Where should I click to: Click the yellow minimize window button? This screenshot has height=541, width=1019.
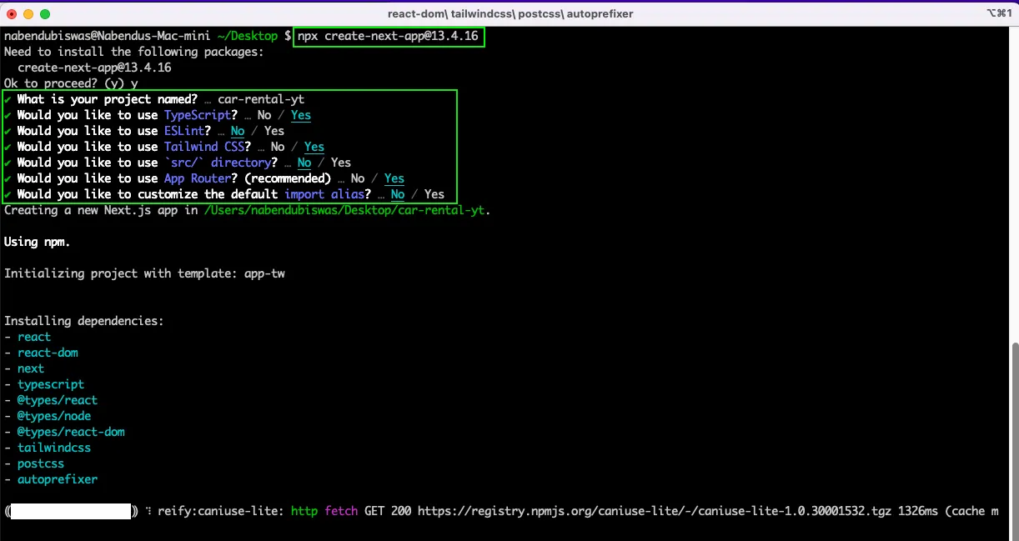pos(28,14)
